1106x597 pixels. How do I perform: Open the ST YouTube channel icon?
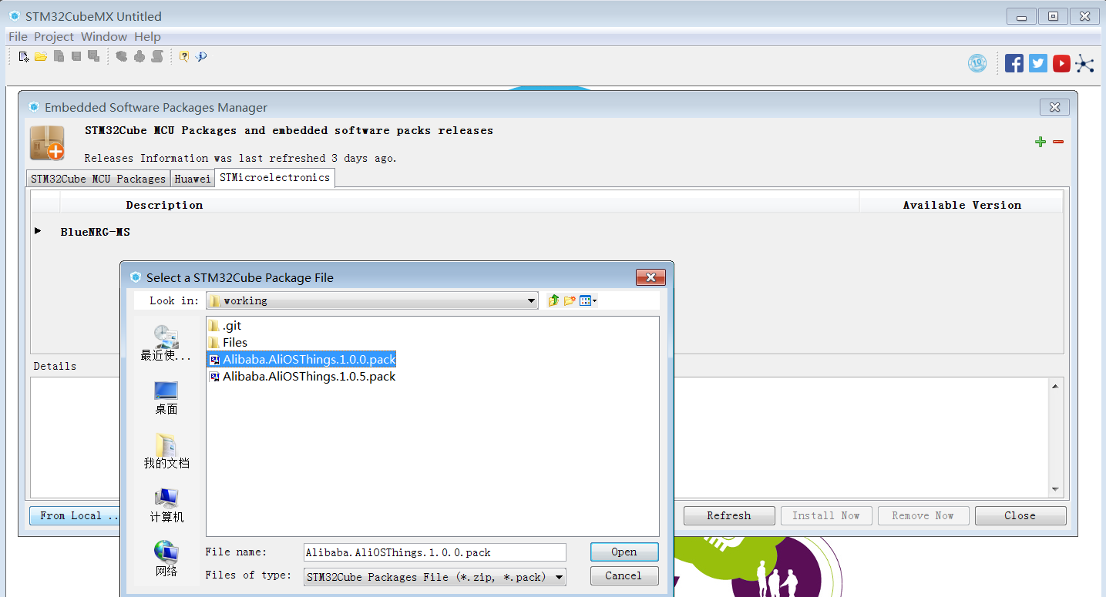(1061, 63)
